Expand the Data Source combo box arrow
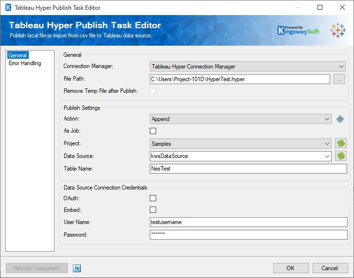Viewport: 354px width, 278px height. 327,156
